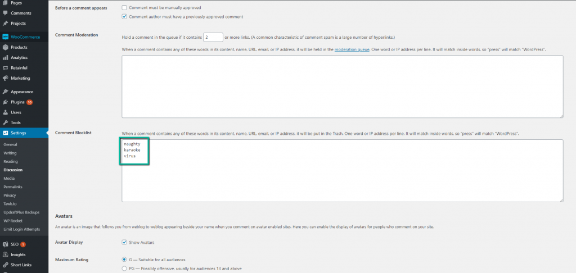Click the links count number field
Image resolution: width=576 pixels, height=273 pixels.
213,37
